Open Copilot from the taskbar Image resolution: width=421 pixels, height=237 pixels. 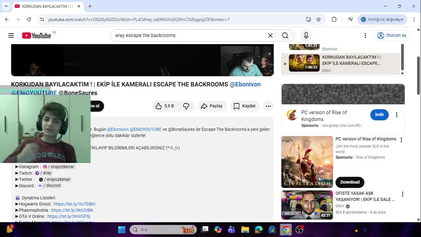pos(218,230)
